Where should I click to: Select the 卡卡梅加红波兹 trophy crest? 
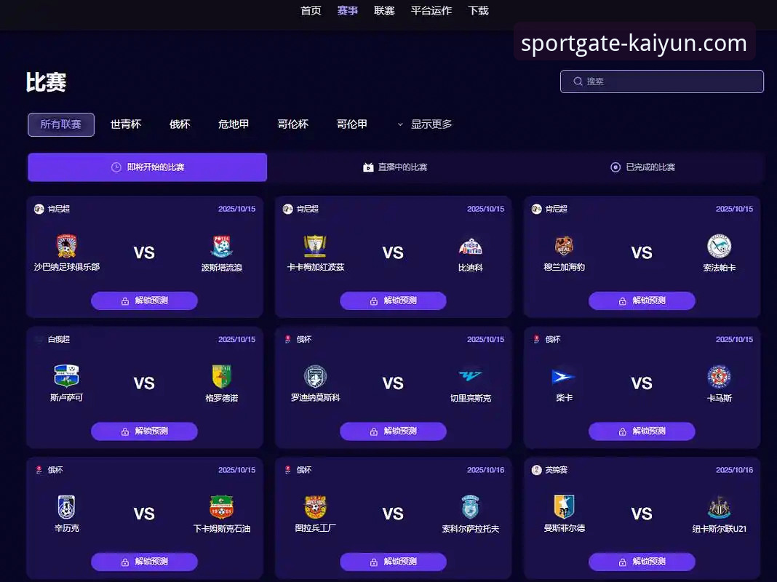point(315,246)
